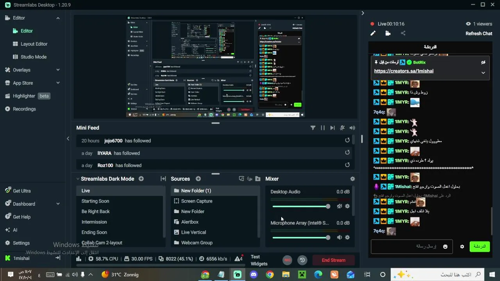Open scene transitions icon
Viewport: 500px width, 281px height.
click(x=163, y=179)
